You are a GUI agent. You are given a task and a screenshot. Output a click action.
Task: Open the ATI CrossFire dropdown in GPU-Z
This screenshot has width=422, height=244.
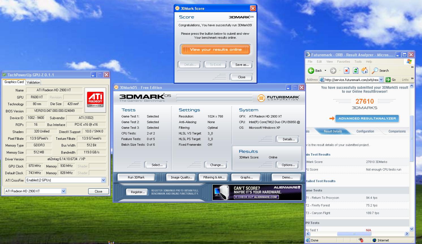[x=103, y=180]
